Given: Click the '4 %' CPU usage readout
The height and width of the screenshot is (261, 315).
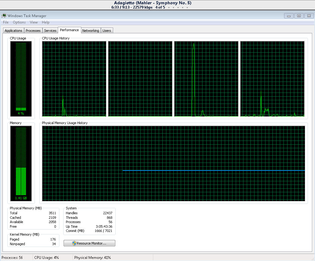Looking at the screenshot, I should (x=21, y=113).
